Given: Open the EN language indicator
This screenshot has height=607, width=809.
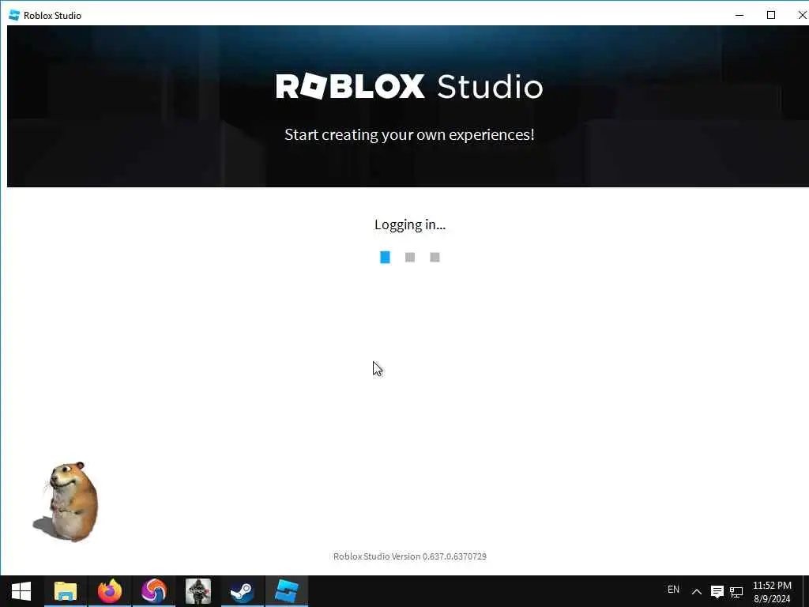Looking at the screenshot, I should tap(673, 590).
